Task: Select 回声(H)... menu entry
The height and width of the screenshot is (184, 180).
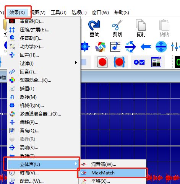Action: click(x=44, y=55)
